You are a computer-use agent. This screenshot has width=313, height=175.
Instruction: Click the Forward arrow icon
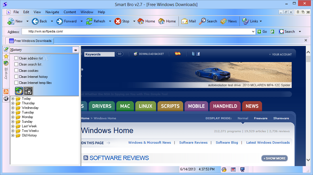coord(60,21)
